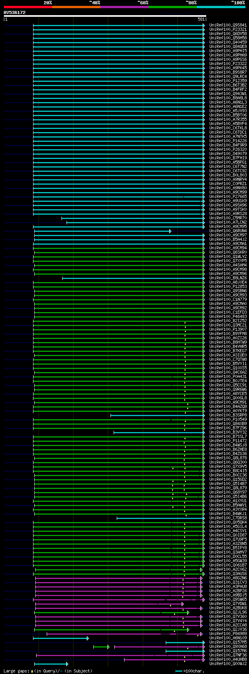Screen dimensions: 249x674
Task: Open the hit UniRef100_P0A431
Action: 228,376
